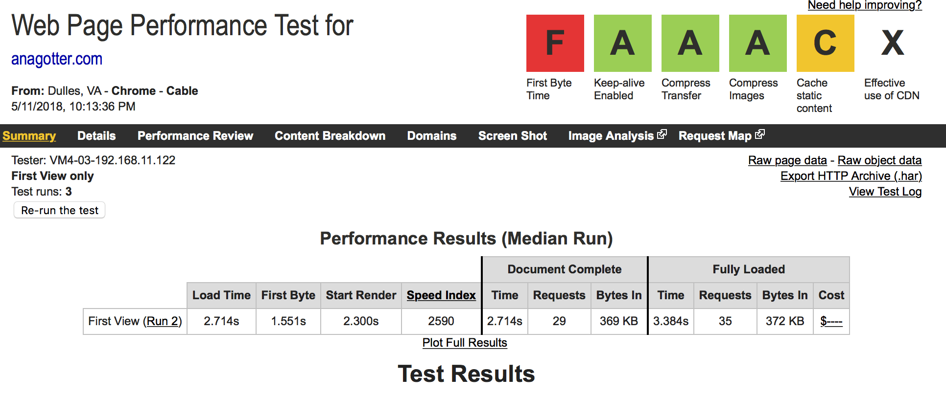Click the Re-run the test button
946x398 pixels.
60,210
